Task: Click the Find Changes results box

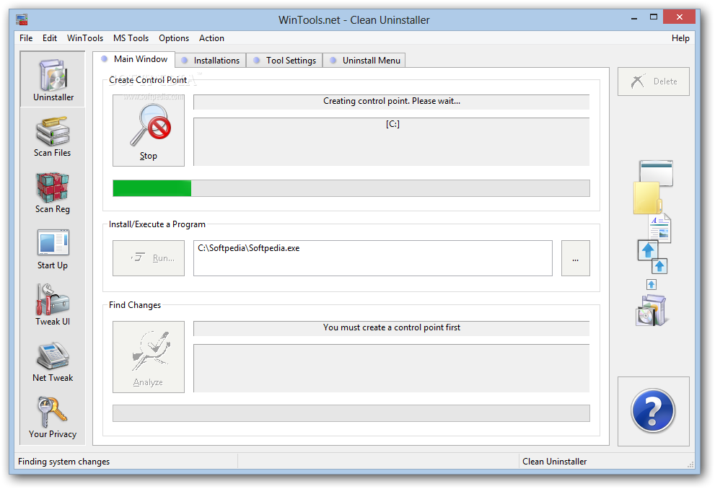Action: click(x=392, y=369)
